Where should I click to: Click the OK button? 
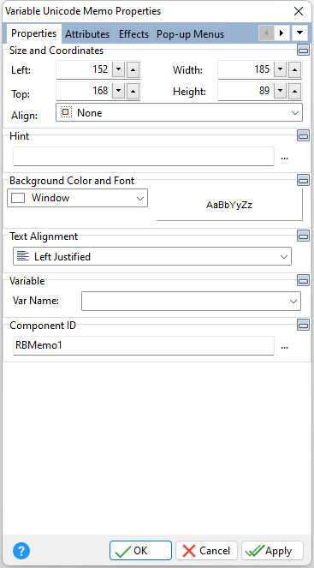pyautogui.click(x=140, y=551)
